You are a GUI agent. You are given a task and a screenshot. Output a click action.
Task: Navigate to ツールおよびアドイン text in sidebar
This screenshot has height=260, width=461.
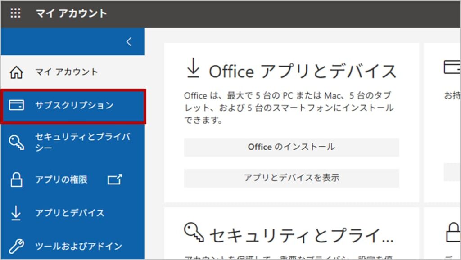(x=79, y=246)
